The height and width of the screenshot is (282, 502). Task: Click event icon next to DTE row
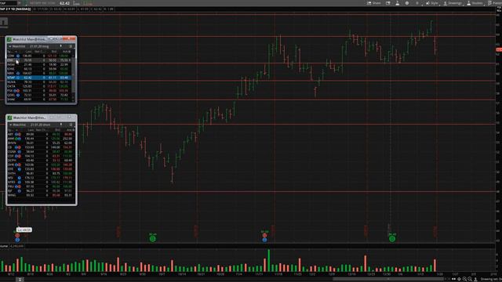(x=19, y=169)
